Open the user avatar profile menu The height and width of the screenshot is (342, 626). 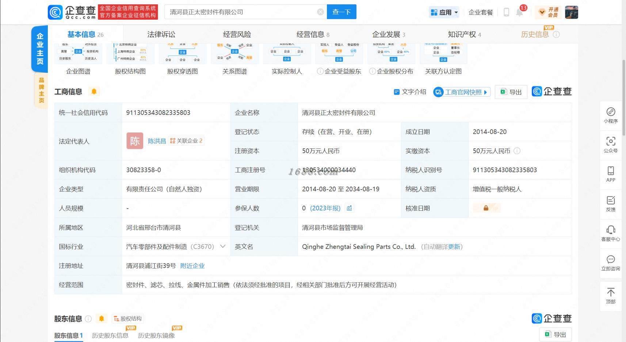pos(571,12)
